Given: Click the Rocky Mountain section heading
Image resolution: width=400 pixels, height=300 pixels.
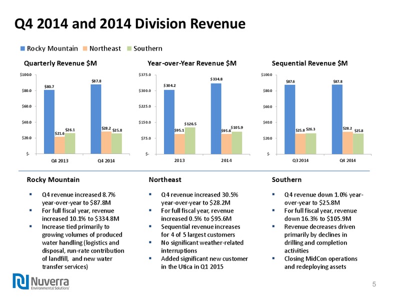Looking at the screenshot, I should coord(53,179).
